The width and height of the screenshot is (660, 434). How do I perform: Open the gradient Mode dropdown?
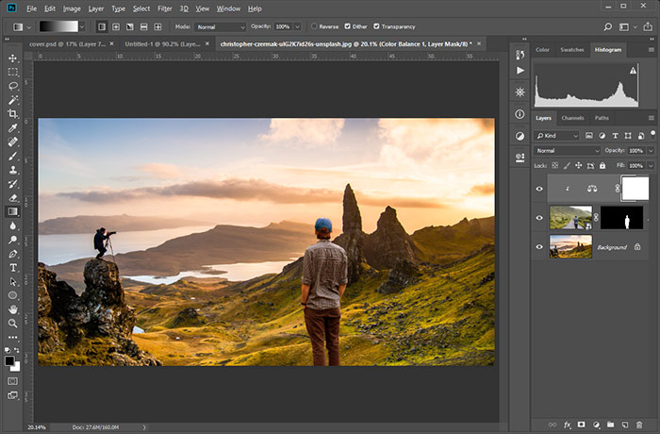(x=220, y=27)
